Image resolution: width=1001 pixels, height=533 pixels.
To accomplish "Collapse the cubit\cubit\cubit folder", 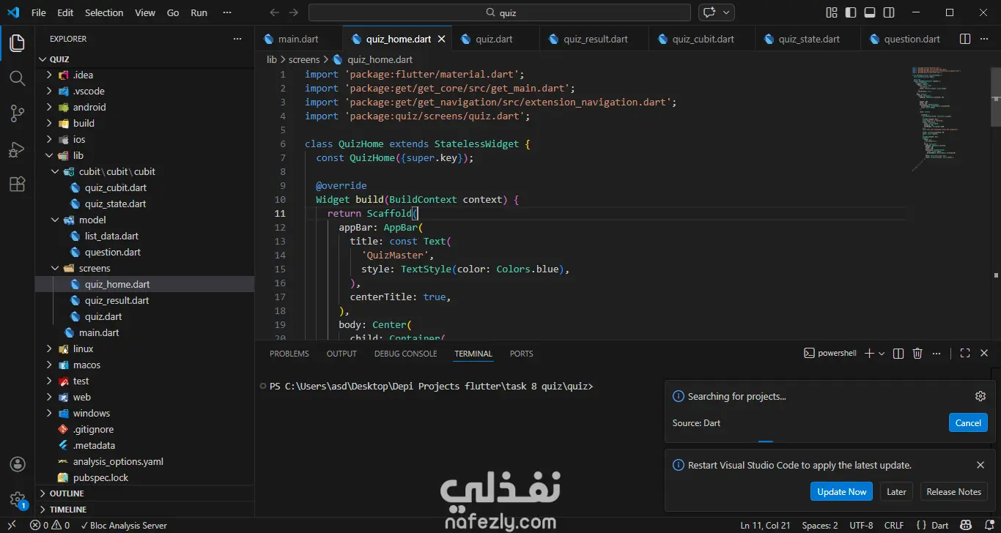I will pos(55,171).
